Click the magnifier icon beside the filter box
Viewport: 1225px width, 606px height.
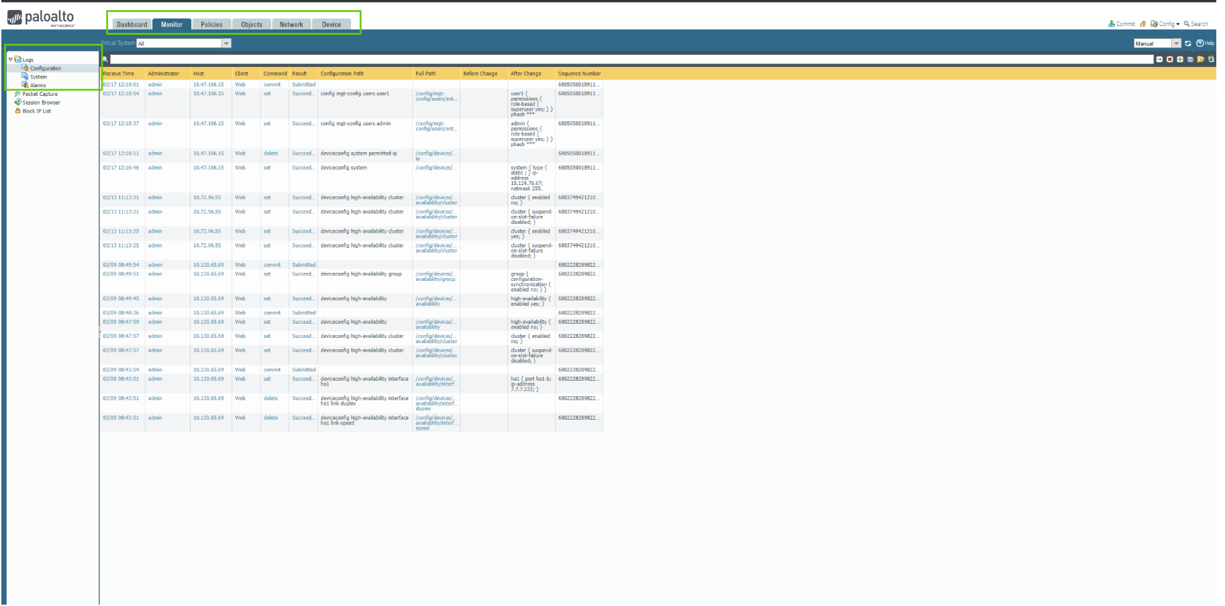click(x=105, y=60)
